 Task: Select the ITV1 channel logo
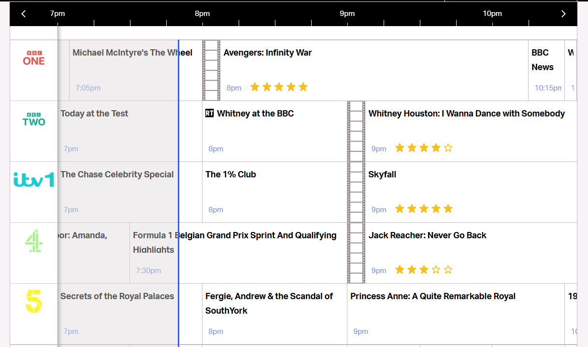coord(34,180)
